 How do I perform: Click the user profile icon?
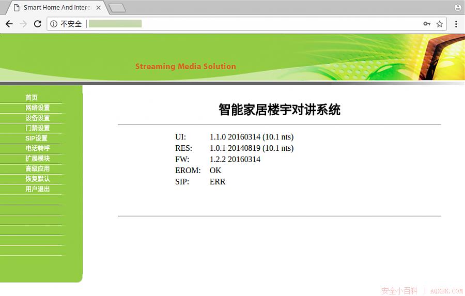pos(458,7)
